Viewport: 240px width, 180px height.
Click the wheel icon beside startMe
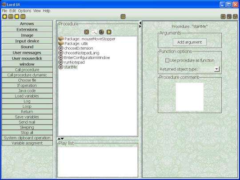pos(61,67)
